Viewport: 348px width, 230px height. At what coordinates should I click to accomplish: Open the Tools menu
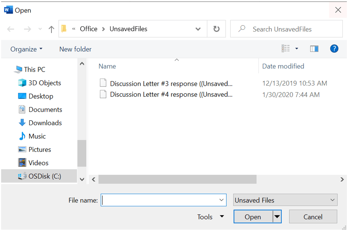[210, 217]
